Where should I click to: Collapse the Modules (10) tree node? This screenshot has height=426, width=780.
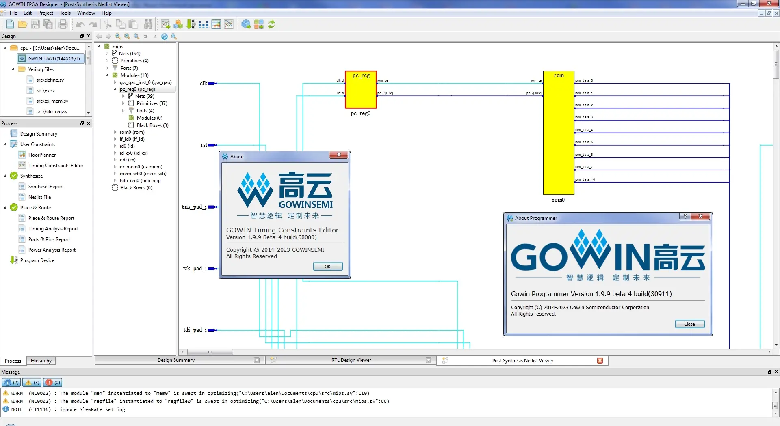click(x=107, y=75)
